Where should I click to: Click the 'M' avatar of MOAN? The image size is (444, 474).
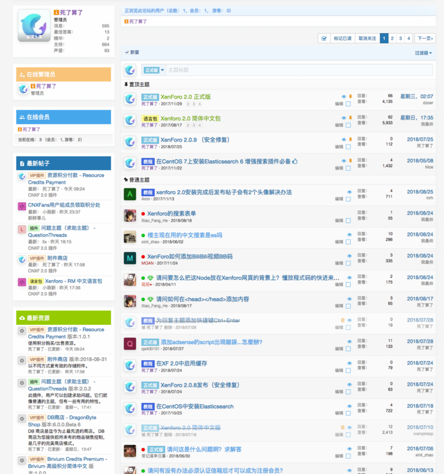point(130,258)
